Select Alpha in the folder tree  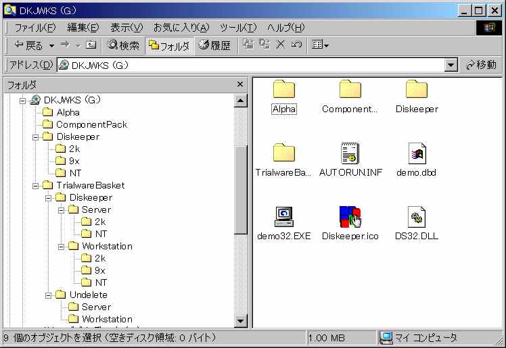(x=68, y=112)
